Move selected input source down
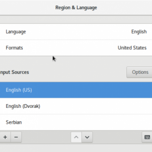Image resolution: width=152 pixels, height=152 pixels. 87,137
